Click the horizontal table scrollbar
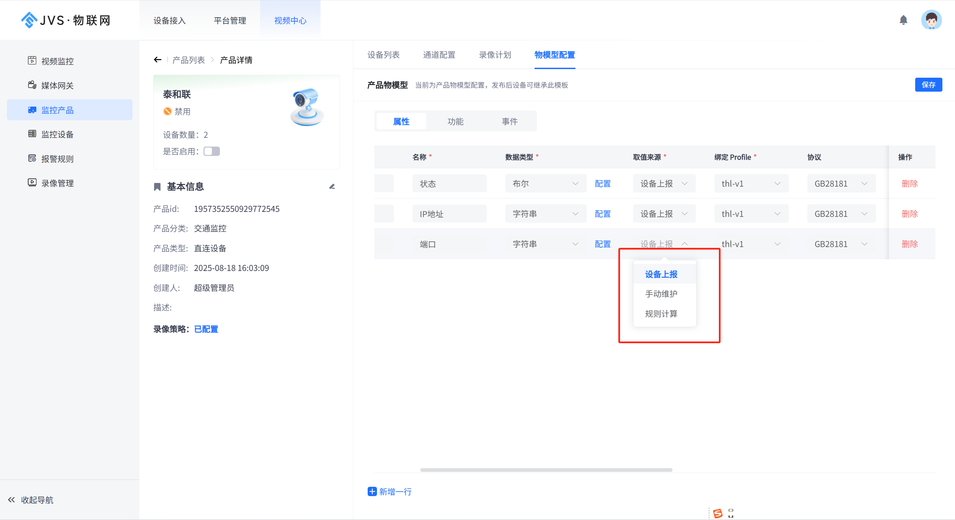955x520 pixels. pyautogui.click(x=546, y=470)
